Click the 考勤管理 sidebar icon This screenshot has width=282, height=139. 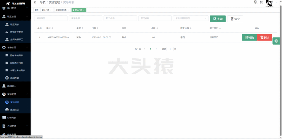click(4, 47)
